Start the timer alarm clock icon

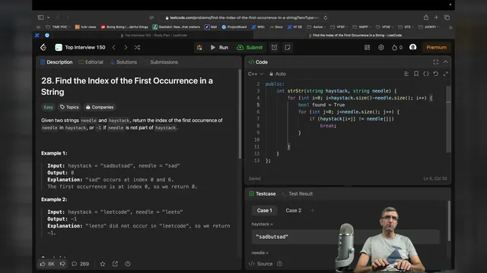click(x=274, y=47)
